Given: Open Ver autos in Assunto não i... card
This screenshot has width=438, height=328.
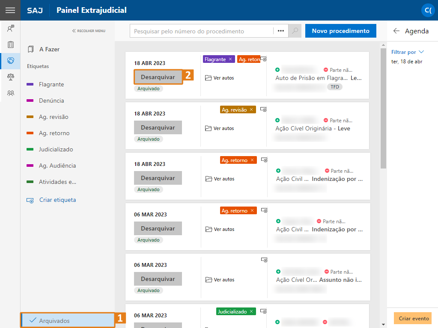Looking at the screenshot, I should pos(220,280).
